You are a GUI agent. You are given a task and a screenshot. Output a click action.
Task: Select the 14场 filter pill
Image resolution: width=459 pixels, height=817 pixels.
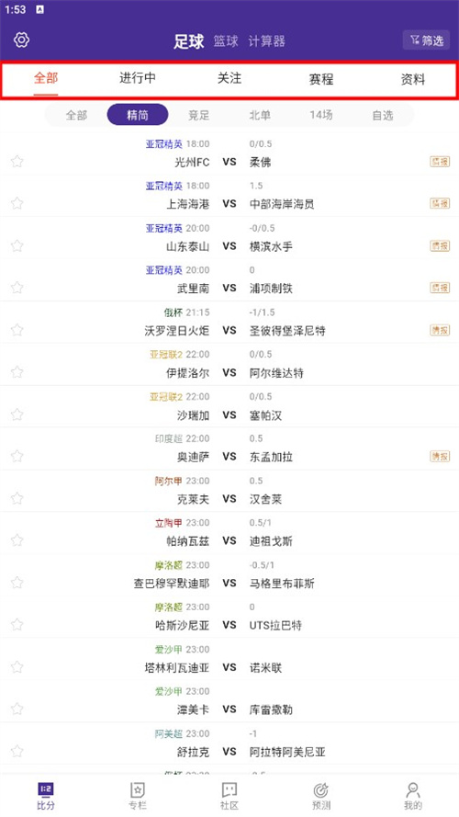[x=321, y=115]
